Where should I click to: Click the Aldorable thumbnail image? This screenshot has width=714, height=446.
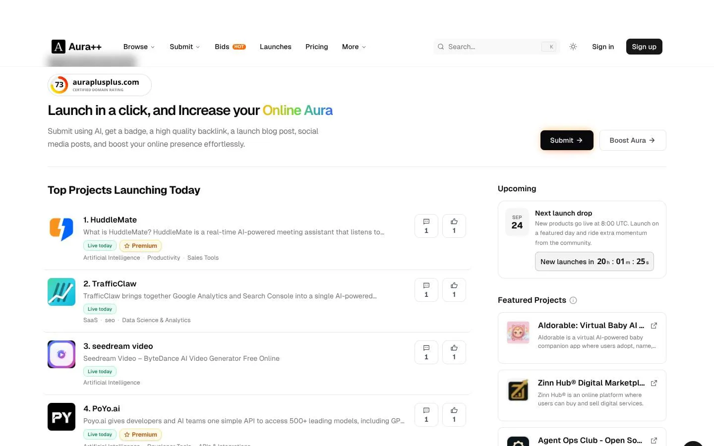[518, 333]
